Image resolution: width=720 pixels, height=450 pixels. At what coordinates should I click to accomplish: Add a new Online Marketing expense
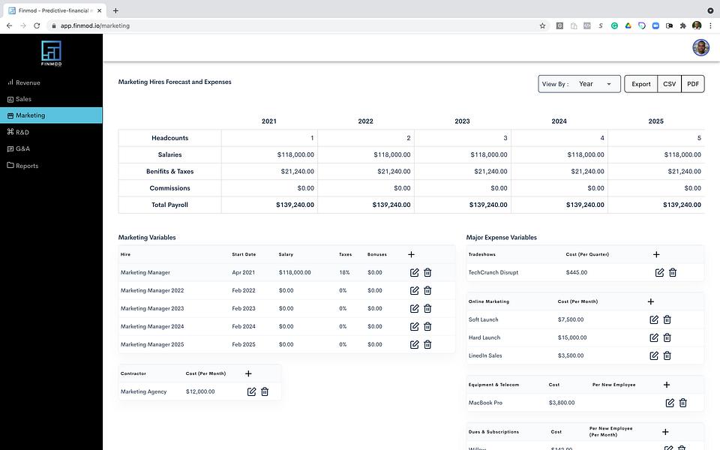pos(651,301)
